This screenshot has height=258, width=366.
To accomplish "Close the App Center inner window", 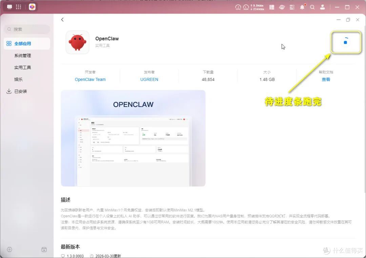I will 358,20.
